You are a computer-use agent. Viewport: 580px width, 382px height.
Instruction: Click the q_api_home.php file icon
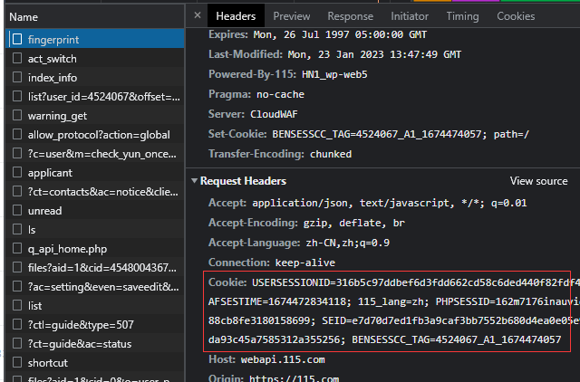point(17,248)
